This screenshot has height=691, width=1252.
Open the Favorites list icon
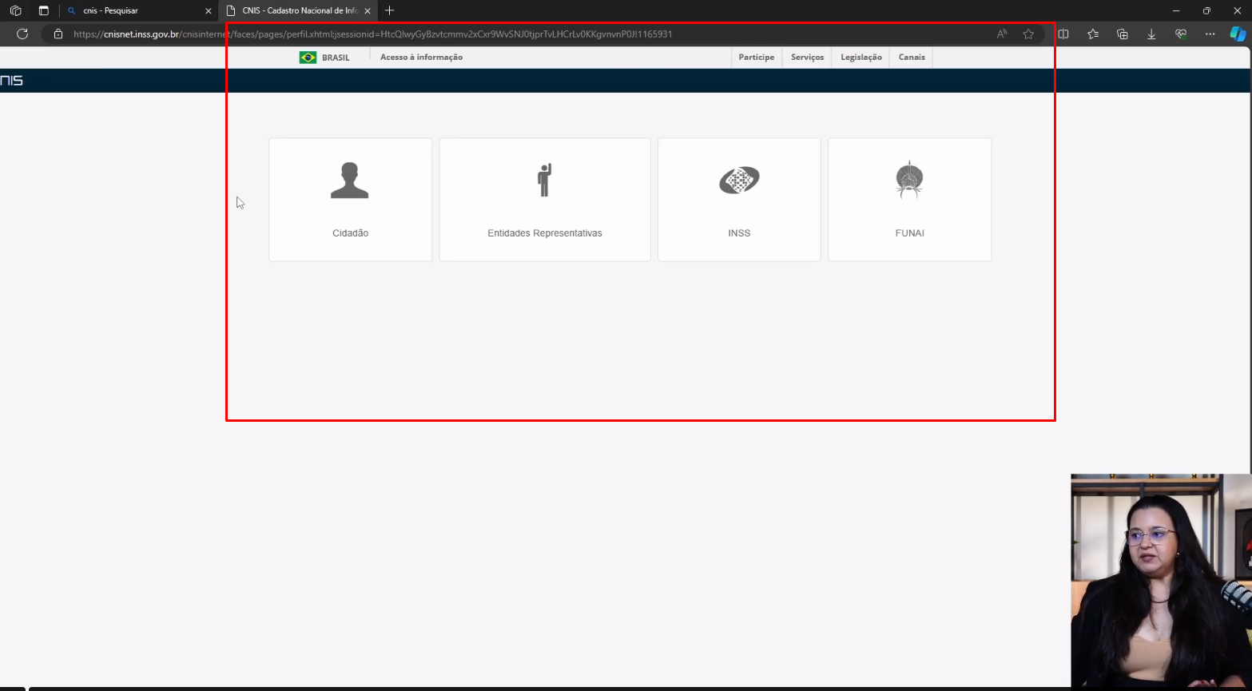pos(1093,34)
